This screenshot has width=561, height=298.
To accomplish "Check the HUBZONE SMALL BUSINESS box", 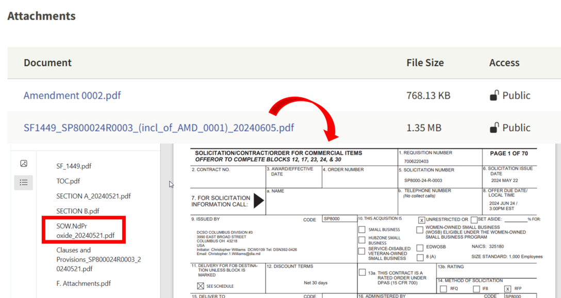I will [361, 239].
